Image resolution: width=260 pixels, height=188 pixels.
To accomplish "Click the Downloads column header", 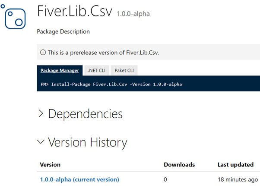I will point(179,165).
